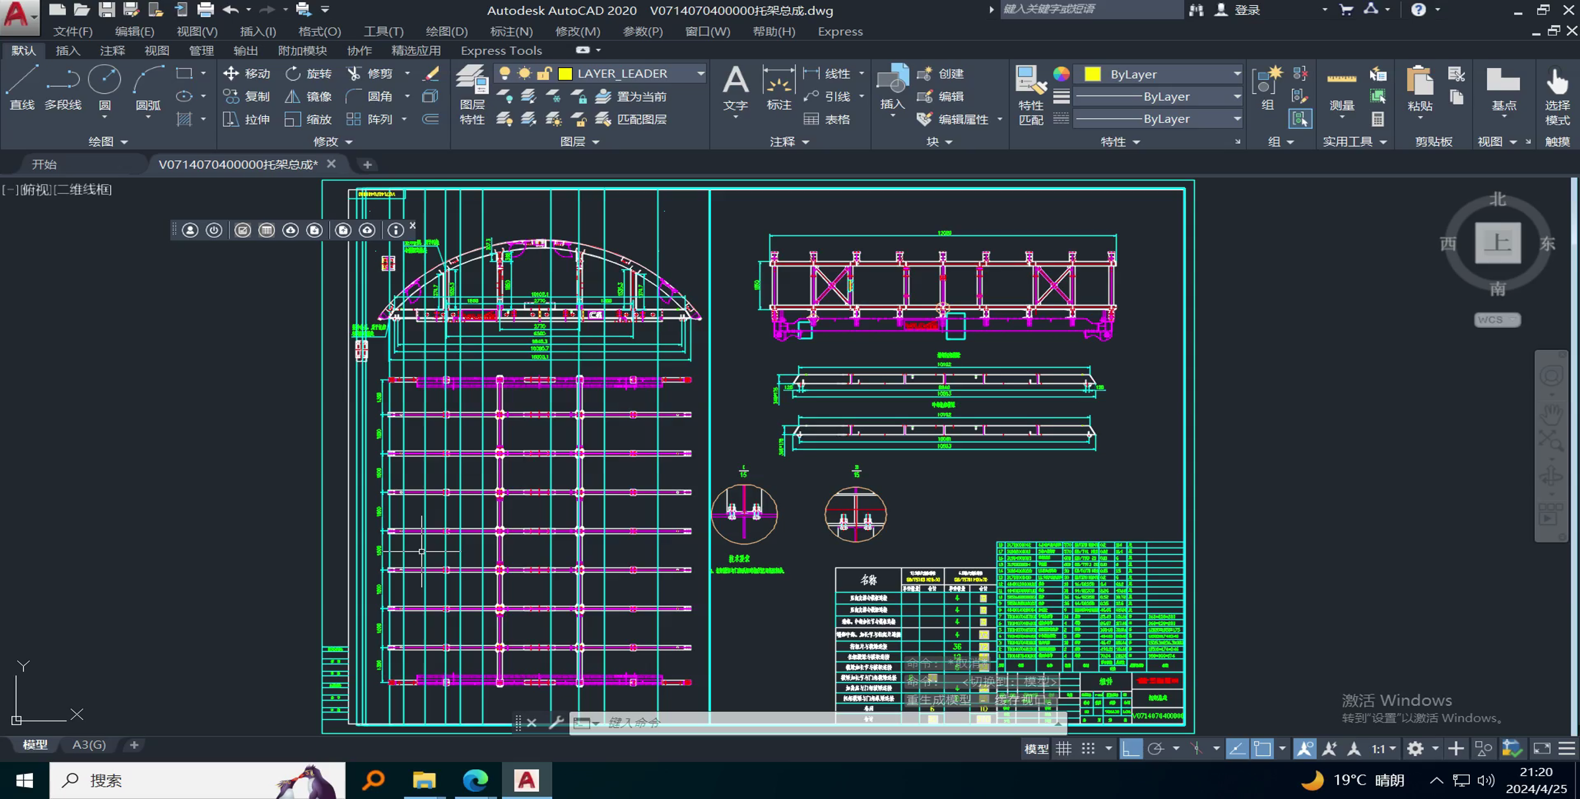Toggle layer lock icon in layer dropdown
Screen dimensions: 1580x799
coord(544,73)
